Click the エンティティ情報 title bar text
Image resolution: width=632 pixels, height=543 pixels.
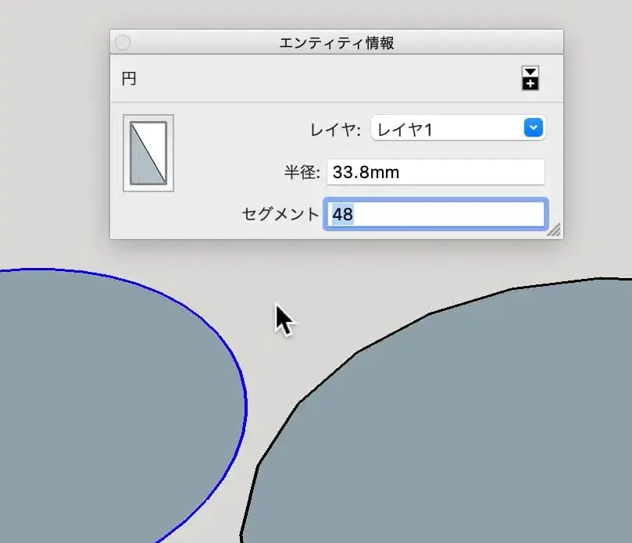coord(337,42)
